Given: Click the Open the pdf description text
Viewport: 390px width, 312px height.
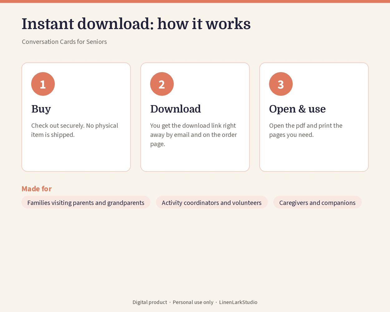Looking at the screenshot, I should click(x=306, y=130).
